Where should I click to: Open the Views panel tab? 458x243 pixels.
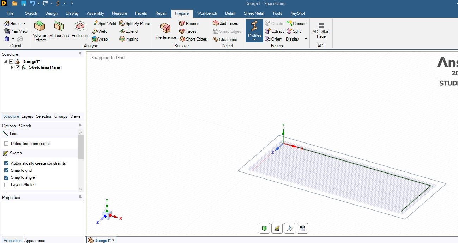tap(75, 116)
